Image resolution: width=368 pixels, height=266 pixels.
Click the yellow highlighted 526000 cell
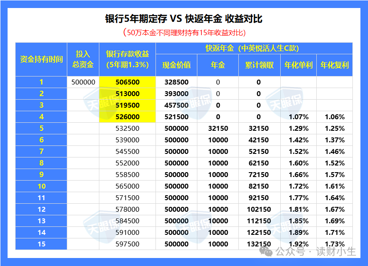tap(127, 117)
